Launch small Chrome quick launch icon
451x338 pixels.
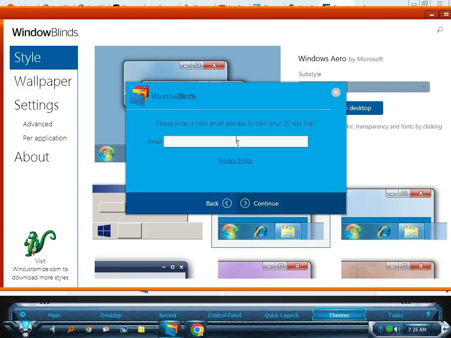click(88, 329)
